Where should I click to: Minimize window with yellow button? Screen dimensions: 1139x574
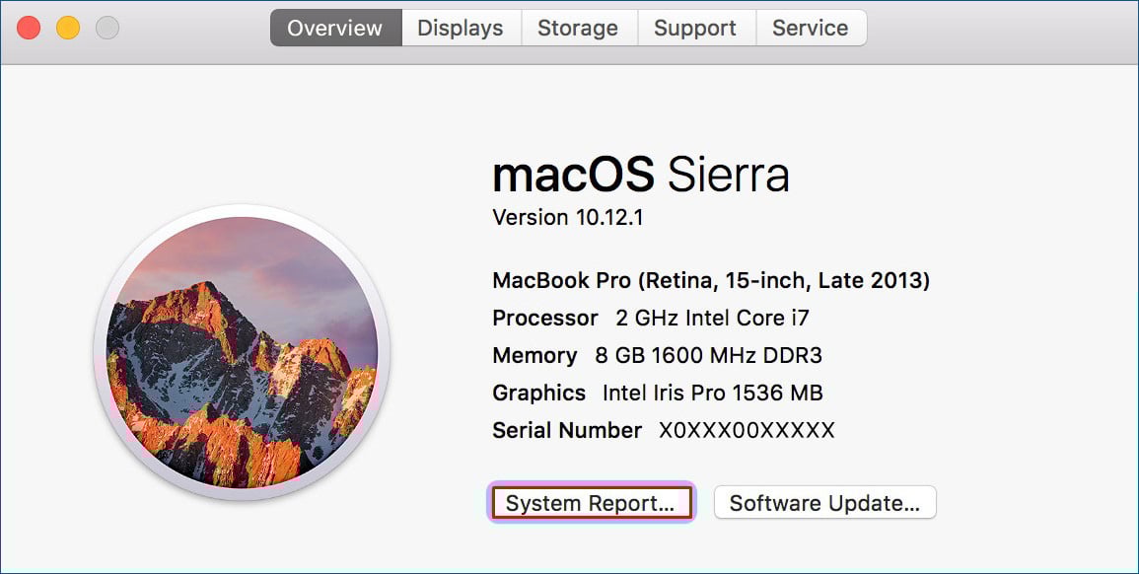(68, 28)
